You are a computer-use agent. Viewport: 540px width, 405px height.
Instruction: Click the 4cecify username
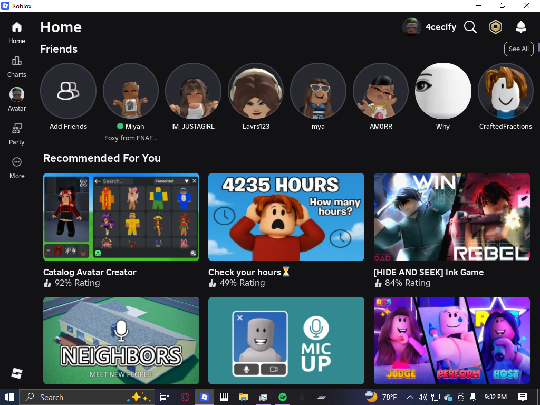440,27
